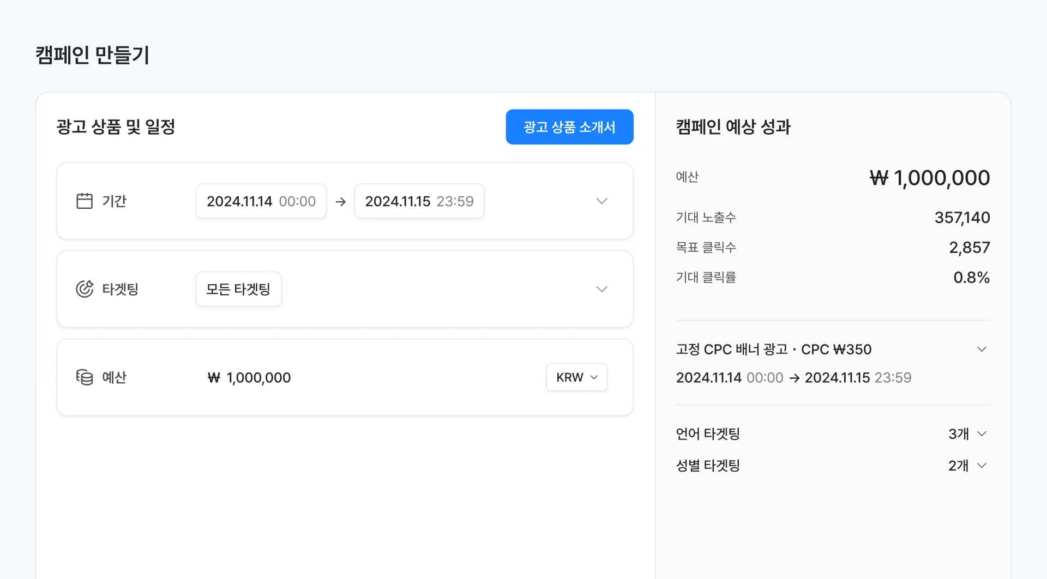The image size is (1047, 579).
Task: Expand the 기간 section chevron
Action: pyautogui.click(x=601, y=201)
